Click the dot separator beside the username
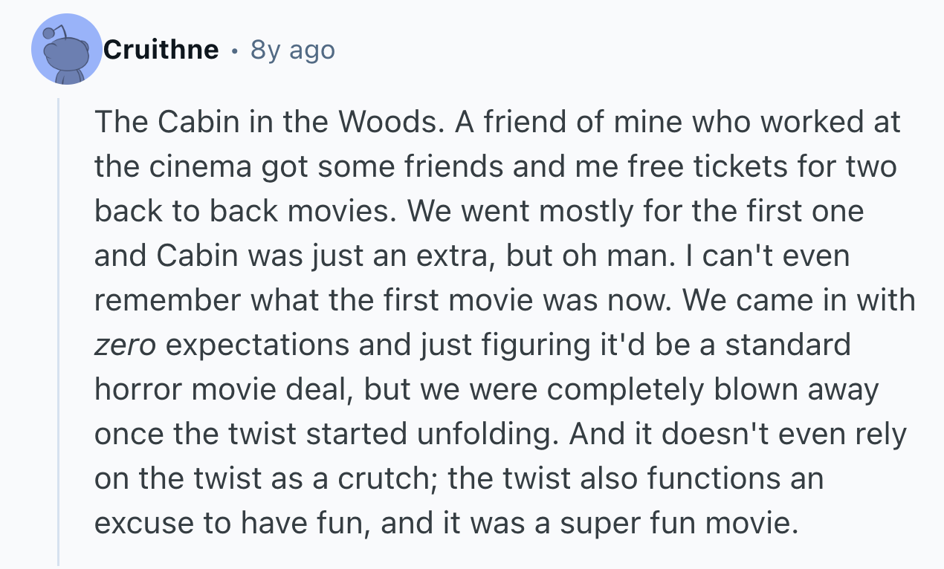 [235, 51]
